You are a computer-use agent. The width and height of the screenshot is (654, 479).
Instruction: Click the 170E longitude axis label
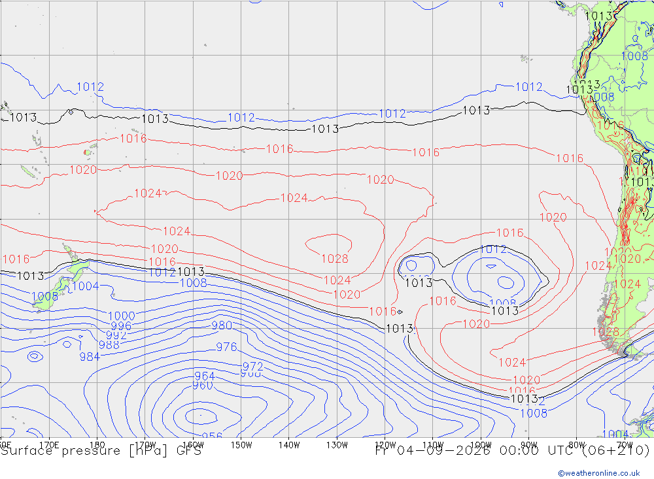click(x=49, y=445)
